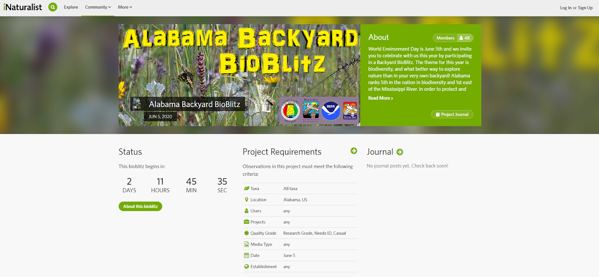The height and width of the screenshot is (277, 599).
Task: Click the Log In link
Action: click(566, 7)
